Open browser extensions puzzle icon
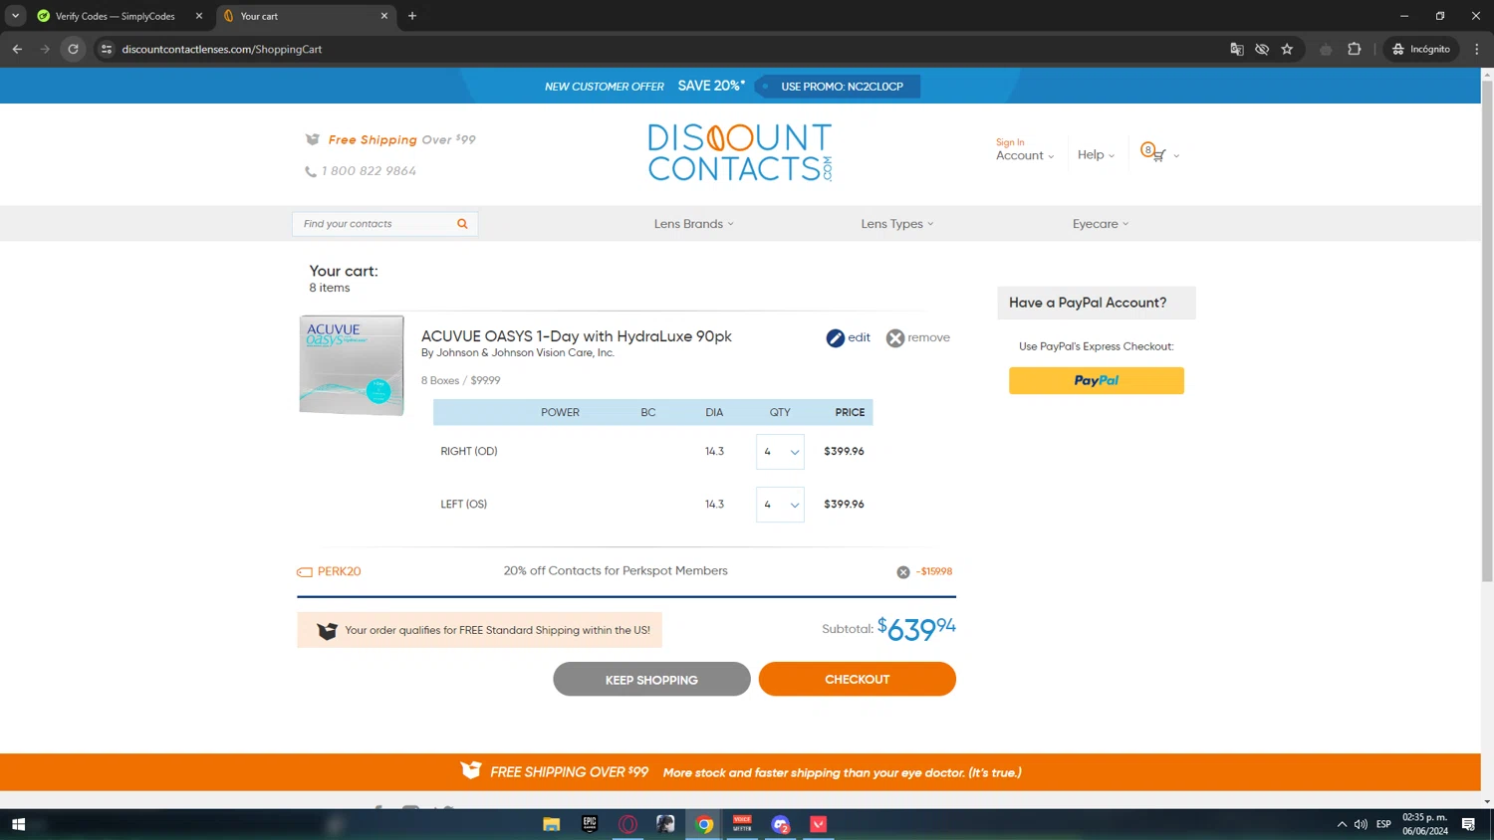The height and width of the screenshot is (840, 1494). pyautogui.click(x=1354, y=49)
